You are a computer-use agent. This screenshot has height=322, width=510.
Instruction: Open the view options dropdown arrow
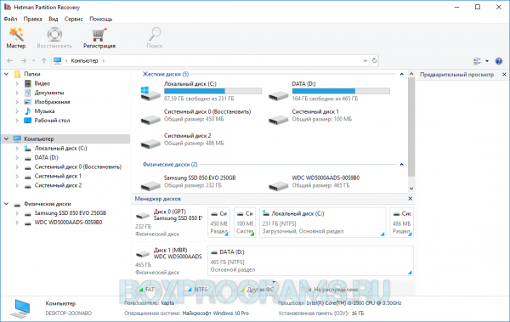487,61
